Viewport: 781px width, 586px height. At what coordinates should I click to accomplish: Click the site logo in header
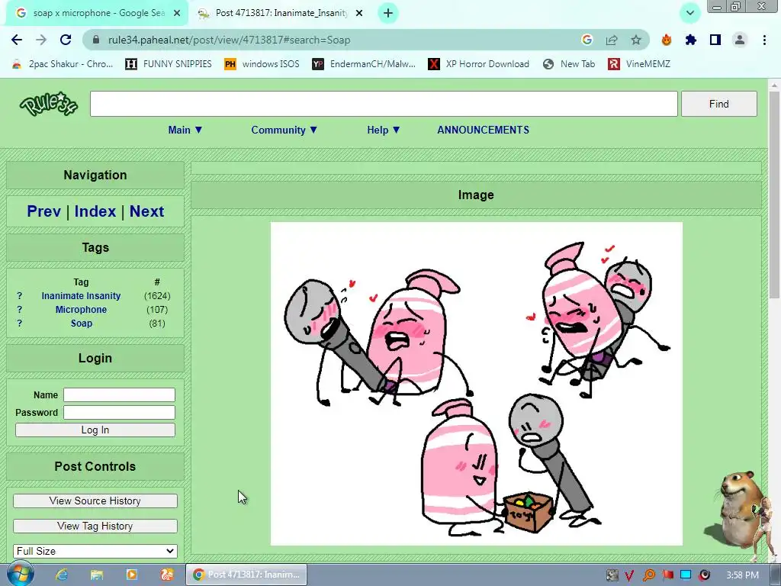click(49, 104)
